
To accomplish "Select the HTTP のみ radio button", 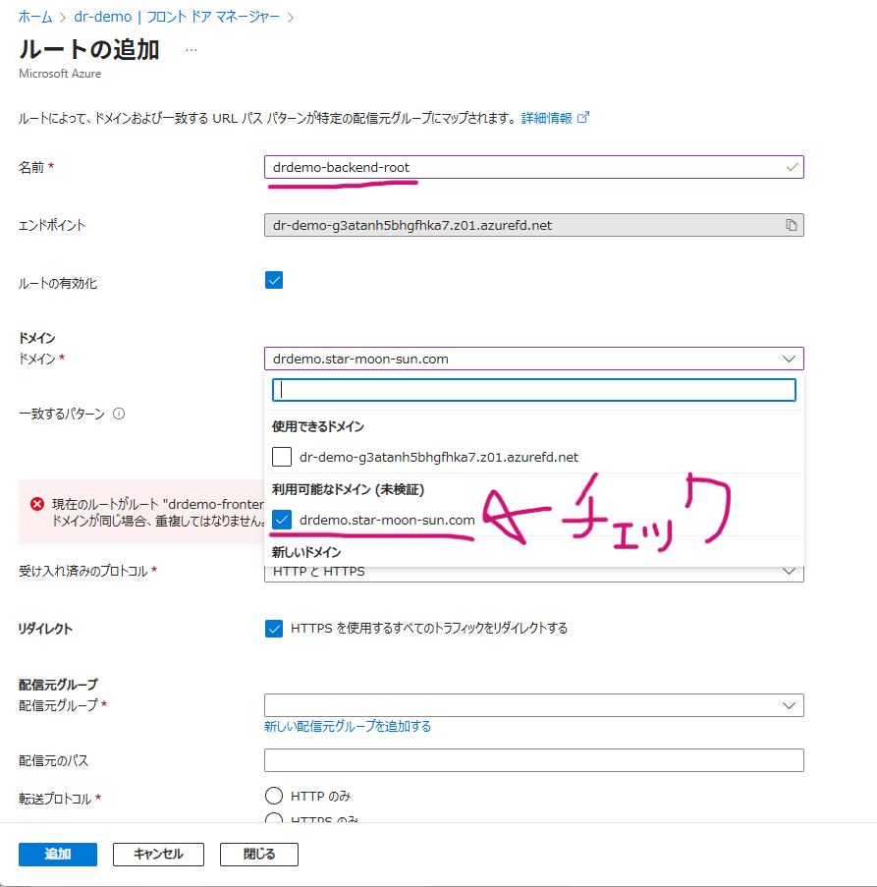I will (274, 796).
